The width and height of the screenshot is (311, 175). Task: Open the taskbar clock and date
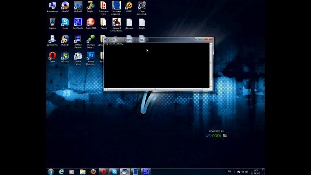pos(256,172)
